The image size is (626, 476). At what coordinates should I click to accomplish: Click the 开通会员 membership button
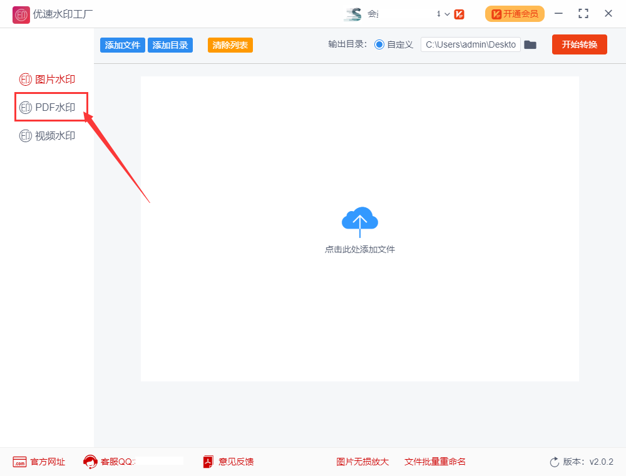pos(515,13)
